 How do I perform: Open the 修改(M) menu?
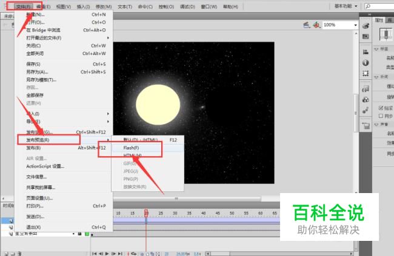(104, 6)
